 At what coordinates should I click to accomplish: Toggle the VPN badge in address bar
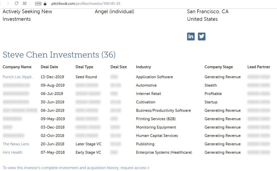point(38,3)
